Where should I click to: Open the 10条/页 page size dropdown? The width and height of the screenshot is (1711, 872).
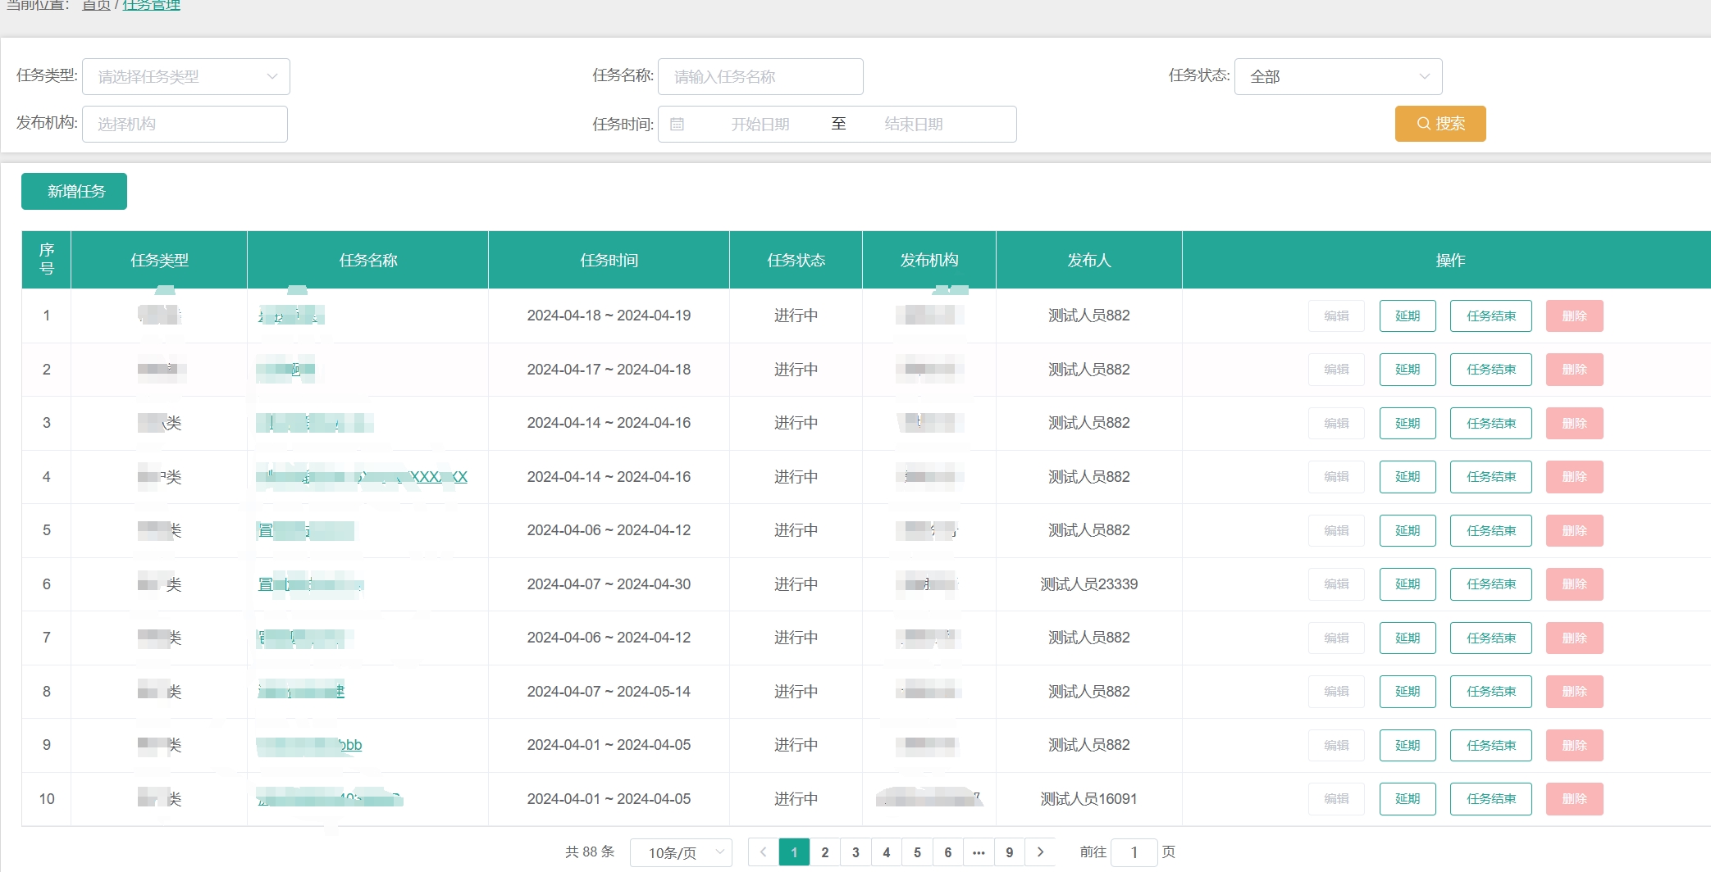click(x=681, y=852)
